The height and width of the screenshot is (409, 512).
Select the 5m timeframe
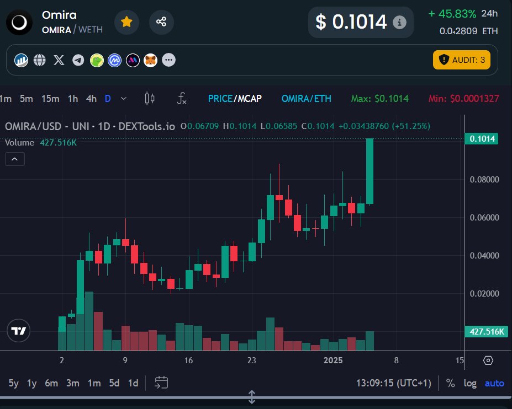[27, 99]
